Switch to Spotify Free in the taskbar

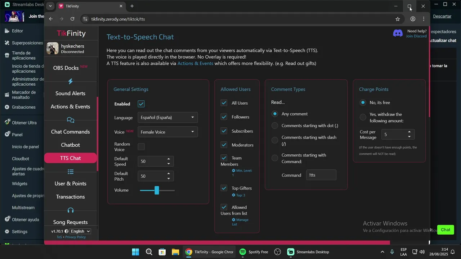point(254,252)
